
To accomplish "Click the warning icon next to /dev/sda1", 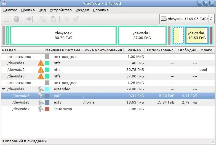I will (41, 63).
